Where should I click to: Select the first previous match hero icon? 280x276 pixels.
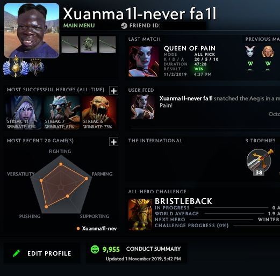[x=250, y=52]
